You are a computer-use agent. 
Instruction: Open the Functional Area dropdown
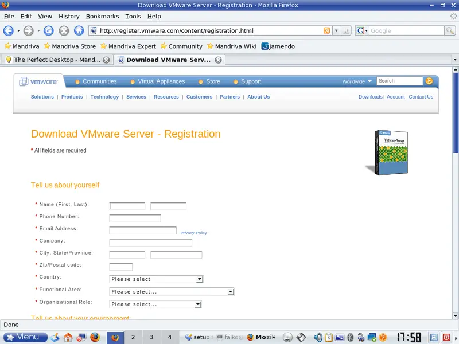[x=172, y=292]
